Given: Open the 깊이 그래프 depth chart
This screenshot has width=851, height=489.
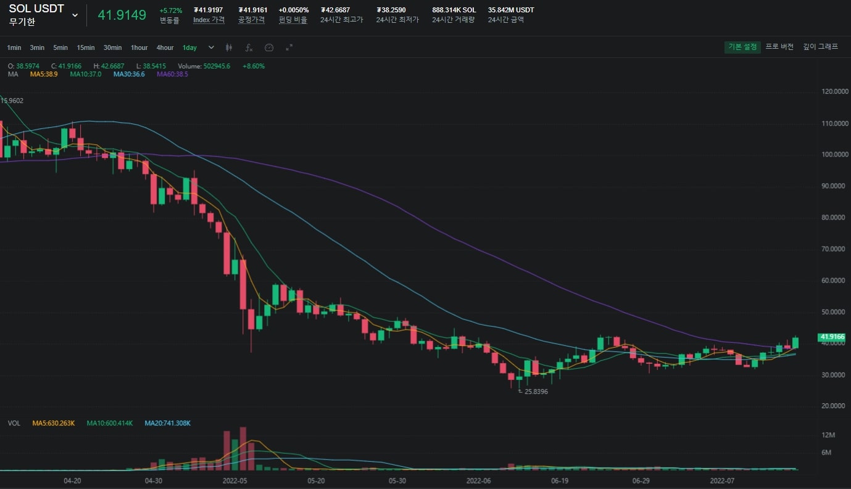Looking at the screenshot, I should (820, 47).
